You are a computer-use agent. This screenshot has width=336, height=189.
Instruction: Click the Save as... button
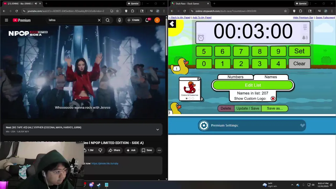(x=275, y=108)
